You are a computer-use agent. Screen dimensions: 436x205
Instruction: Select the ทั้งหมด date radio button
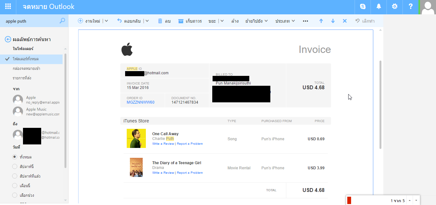(x=15, y=157)
